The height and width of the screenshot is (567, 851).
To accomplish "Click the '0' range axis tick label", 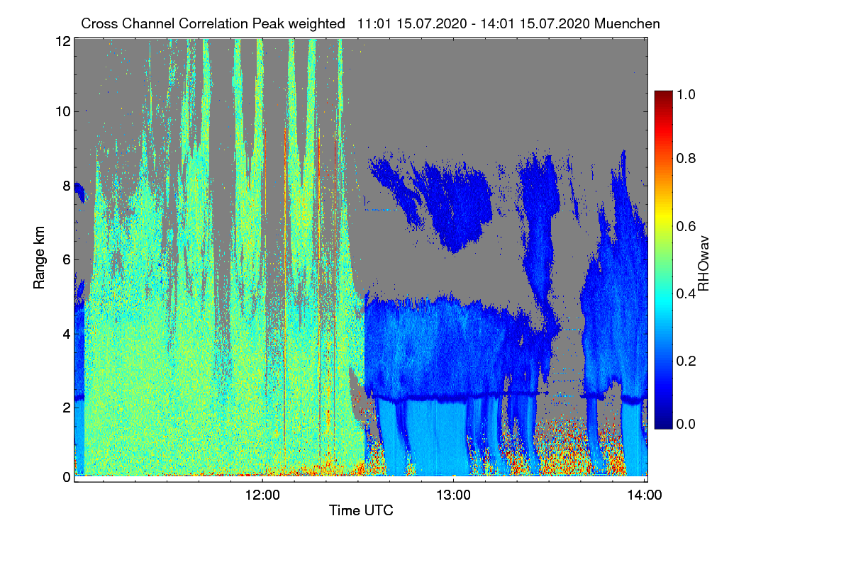I will [x=67, y=477].
